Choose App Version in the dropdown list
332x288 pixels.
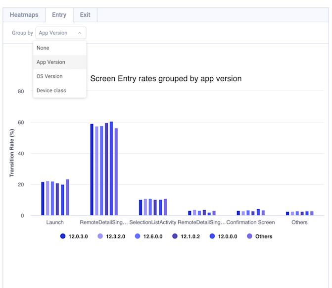(60, 62)
